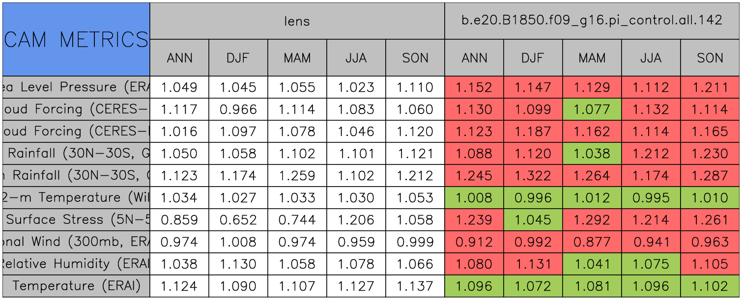Click the Temperature (ERAI) row label

76,286
